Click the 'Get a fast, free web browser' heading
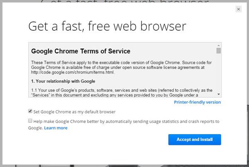Viewport: 249px width, 167px height. (107, 27)
